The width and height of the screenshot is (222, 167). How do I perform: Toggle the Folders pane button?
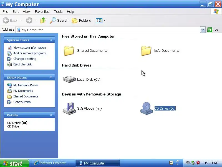pos(81,20)
